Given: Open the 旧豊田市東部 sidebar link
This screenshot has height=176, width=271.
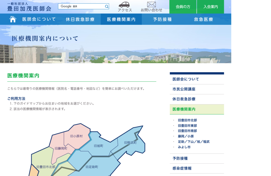Looking at the screenshot, I should [x=187, y=126].
